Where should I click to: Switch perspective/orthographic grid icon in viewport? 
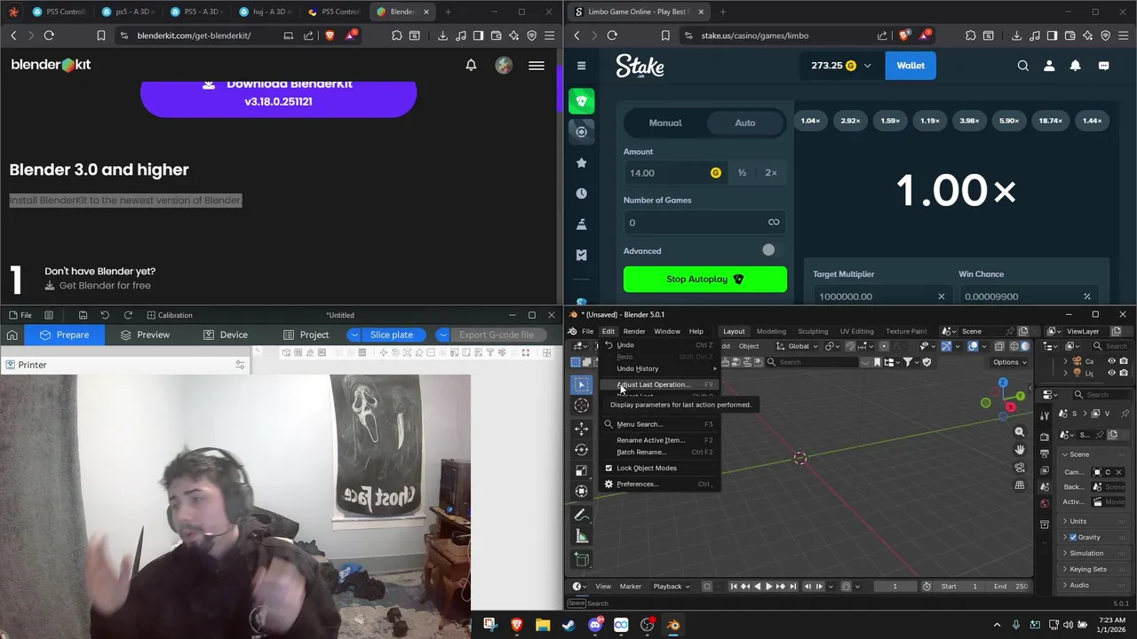click(x=1020, y=485)
